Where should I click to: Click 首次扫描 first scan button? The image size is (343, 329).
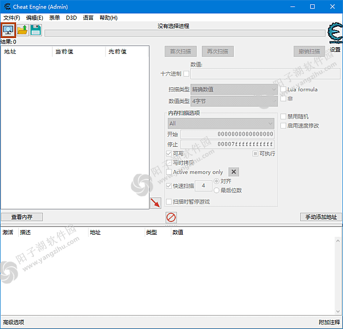click(181, 51)
